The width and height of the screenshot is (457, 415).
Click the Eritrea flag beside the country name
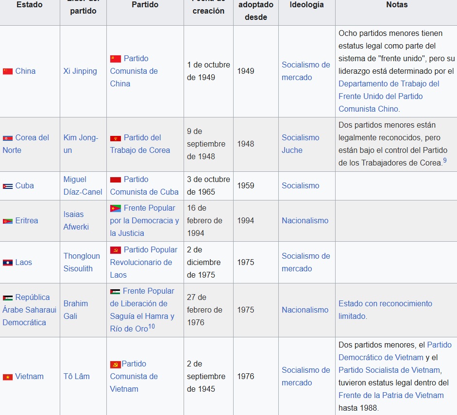click(8, 221)
